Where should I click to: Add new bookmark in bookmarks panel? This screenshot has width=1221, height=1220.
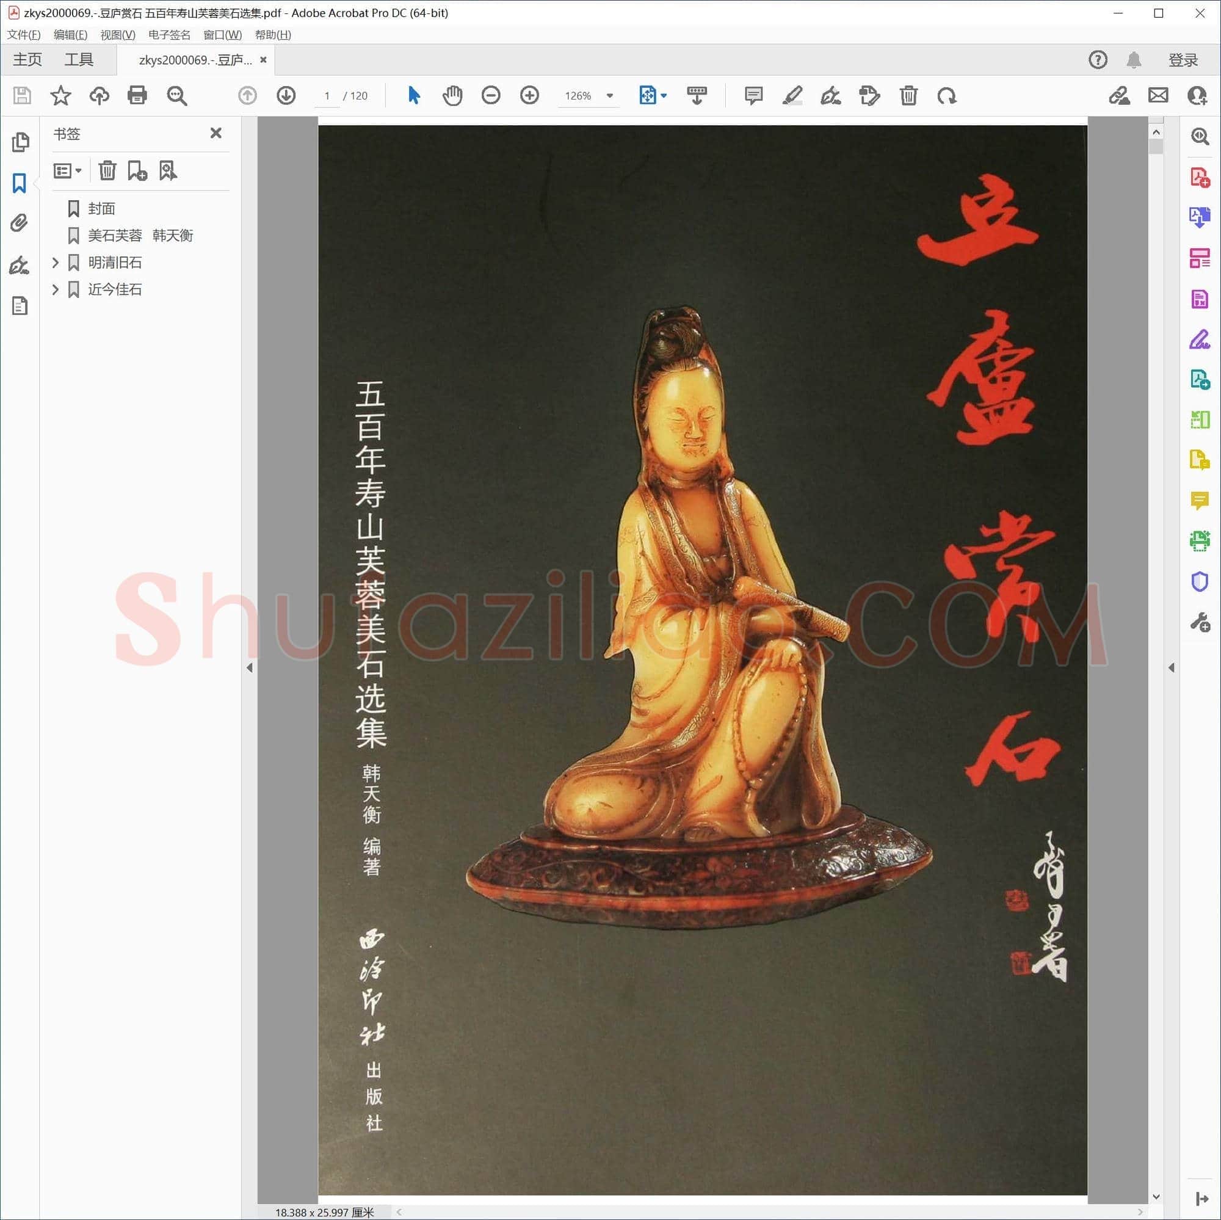click(x=137, y=171)
